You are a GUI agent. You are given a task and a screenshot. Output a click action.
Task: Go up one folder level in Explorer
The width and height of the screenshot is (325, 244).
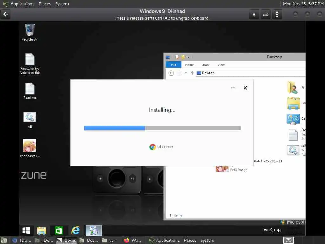[x=192, y=73]
